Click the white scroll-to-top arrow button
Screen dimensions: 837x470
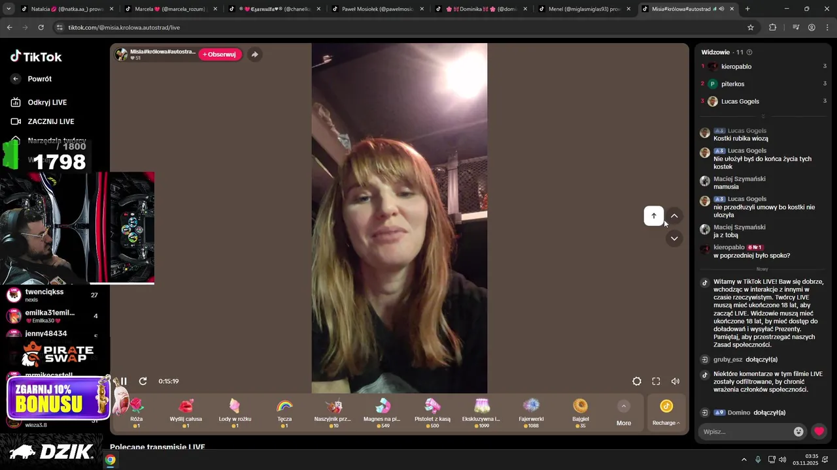(653, 216)
